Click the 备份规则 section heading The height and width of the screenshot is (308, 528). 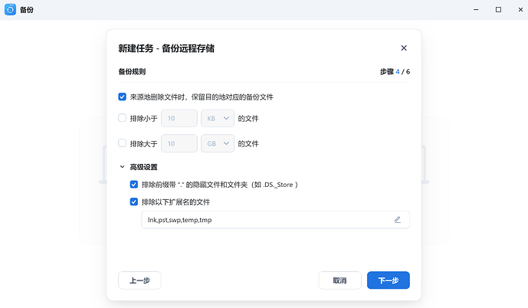[132, 72]
